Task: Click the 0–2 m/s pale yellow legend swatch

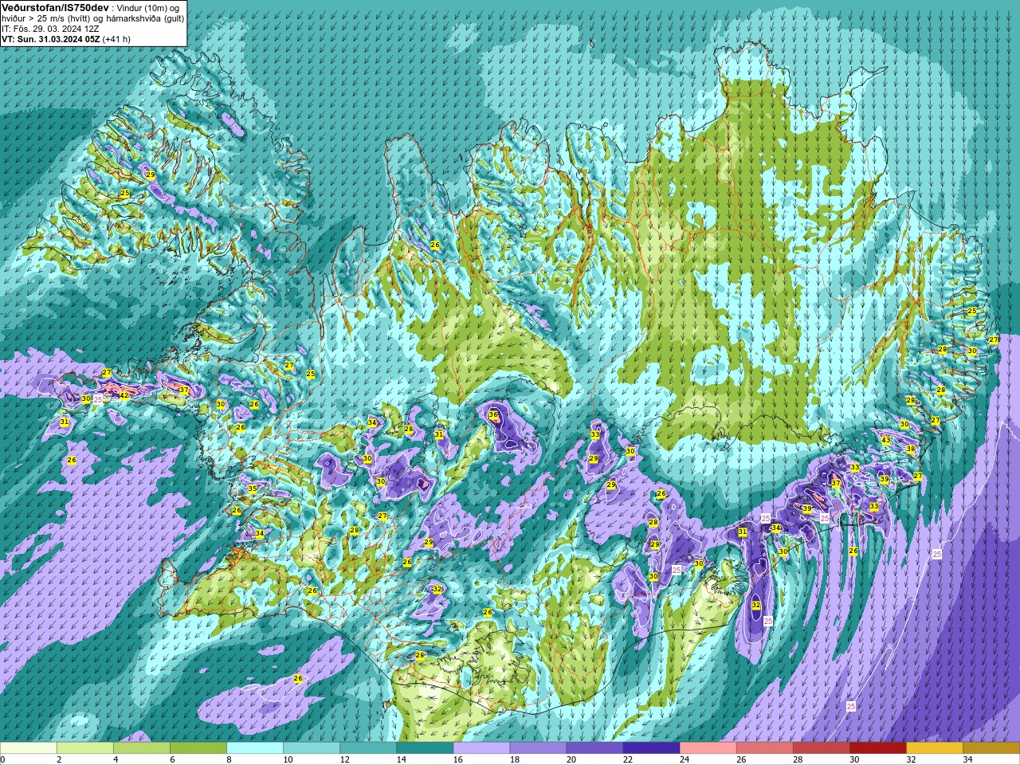Action: click(29, 748)
